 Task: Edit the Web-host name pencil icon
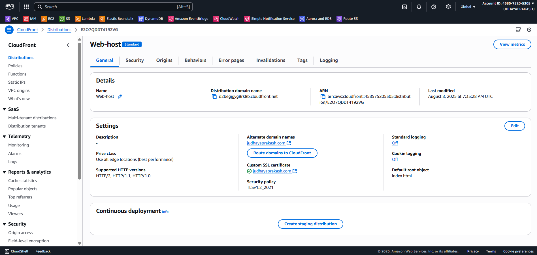tap(120, 96)
